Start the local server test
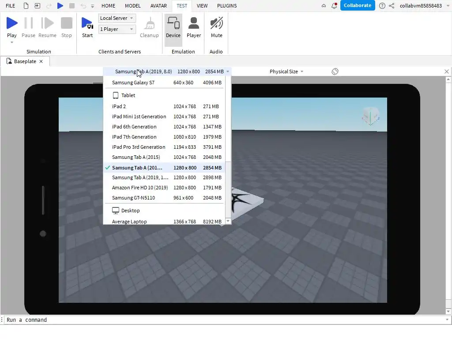 point(87,27)
